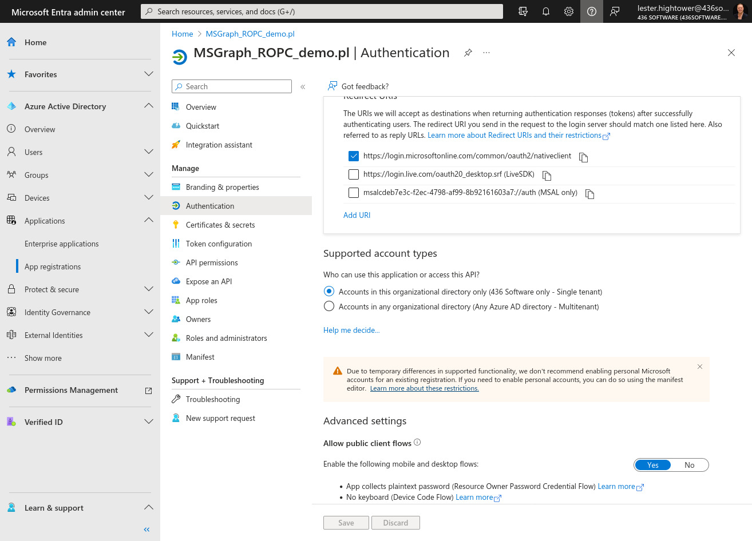Viewport: 752px width, 541px height.
Task: Go to Certificates & secrets
Action: 220,225
